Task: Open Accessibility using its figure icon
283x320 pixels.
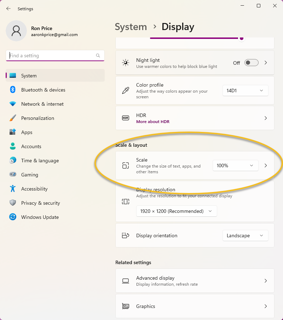Action: pyautogui.click(x=13, y=189)
